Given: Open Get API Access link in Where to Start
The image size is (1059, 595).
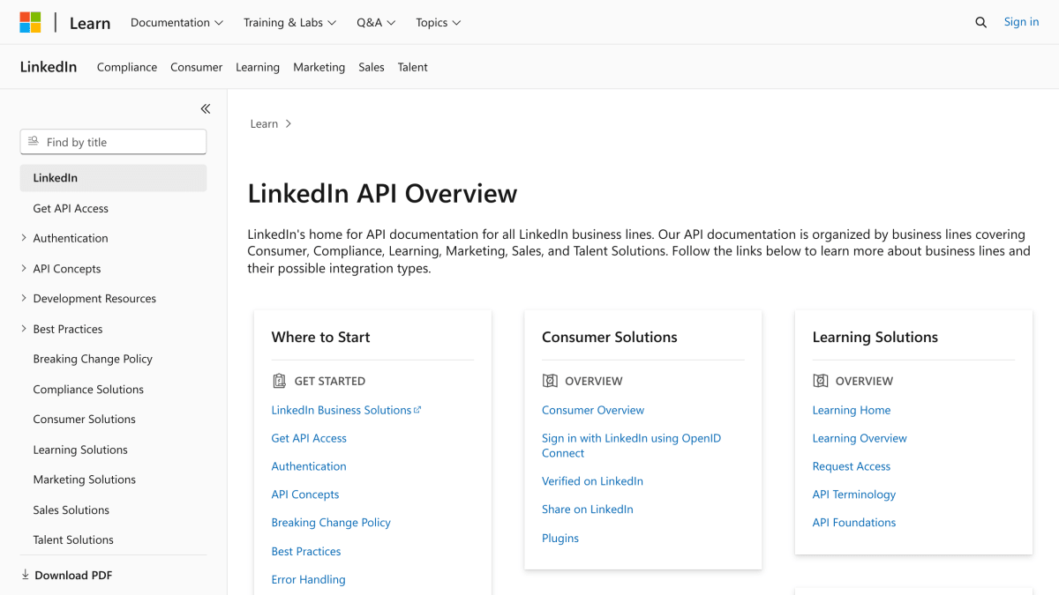Looking at the screenshot, I should pyautogui.click(x=309, y=438).
